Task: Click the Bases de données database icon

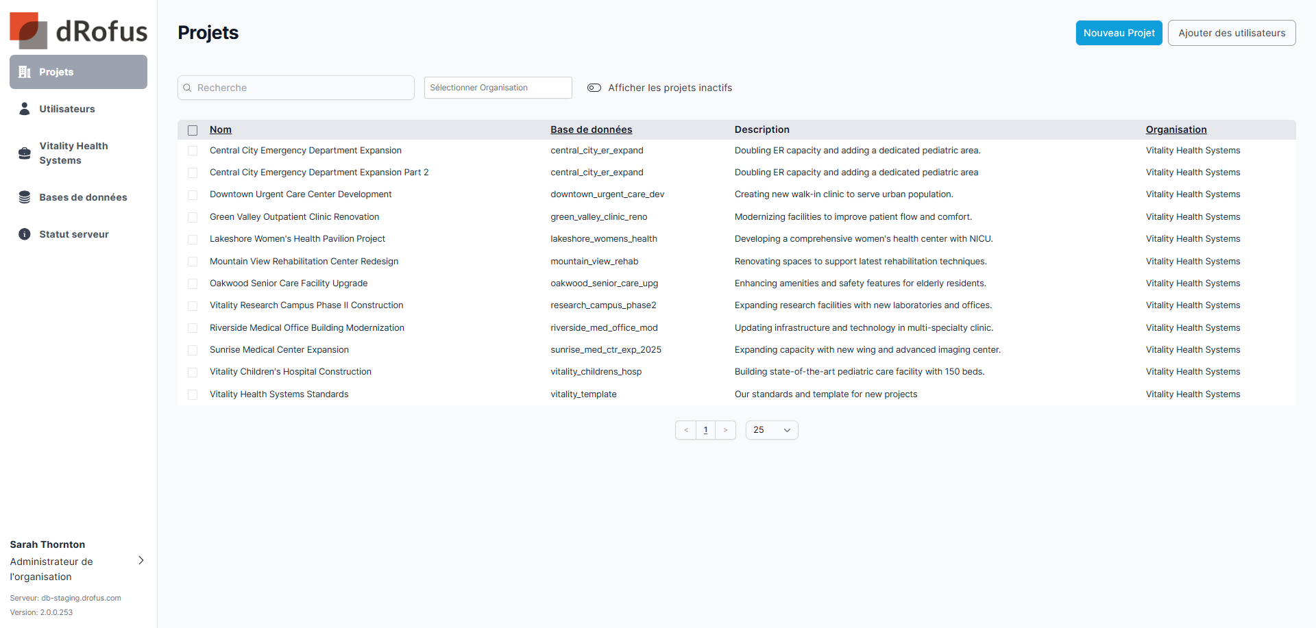Action: [x=25, y=197]
